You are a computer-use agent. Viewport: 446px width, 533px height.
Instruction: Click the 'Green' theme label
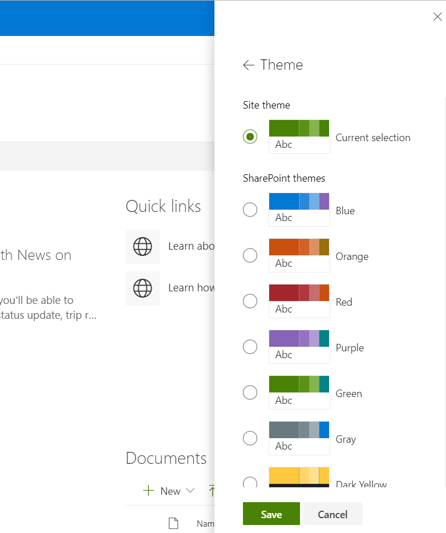click(349, 394)
